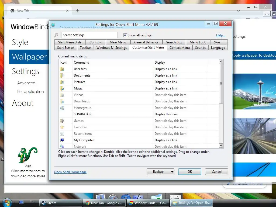The width and height of the screenshot is (276, 207).
Task: Open the Help link
Action: pyautogui.click(x=221, y=35)
